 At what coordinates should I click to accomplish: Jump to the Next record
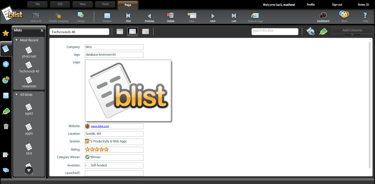213,16
